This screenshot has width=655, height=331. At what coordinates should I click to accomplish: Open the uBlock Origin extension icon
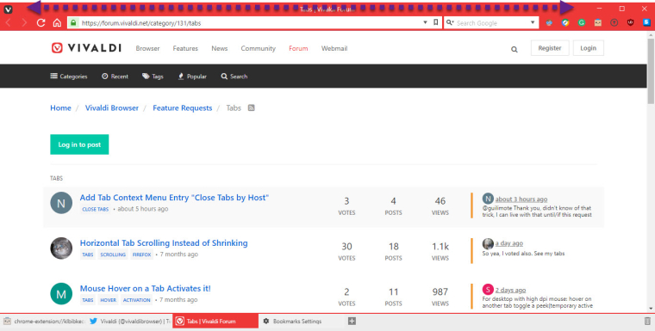(x=630, y=23)
